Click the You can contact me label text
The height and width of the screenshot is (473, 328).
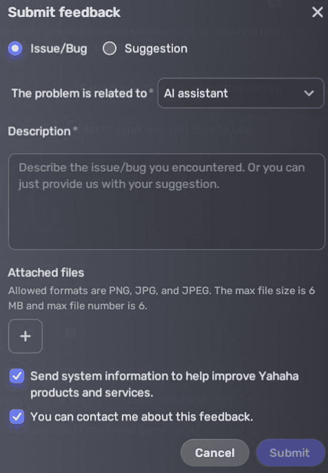[142, 417]
